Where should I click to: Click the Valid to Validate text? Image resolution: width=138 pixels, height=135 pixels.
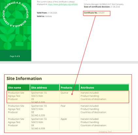point(44,16)
